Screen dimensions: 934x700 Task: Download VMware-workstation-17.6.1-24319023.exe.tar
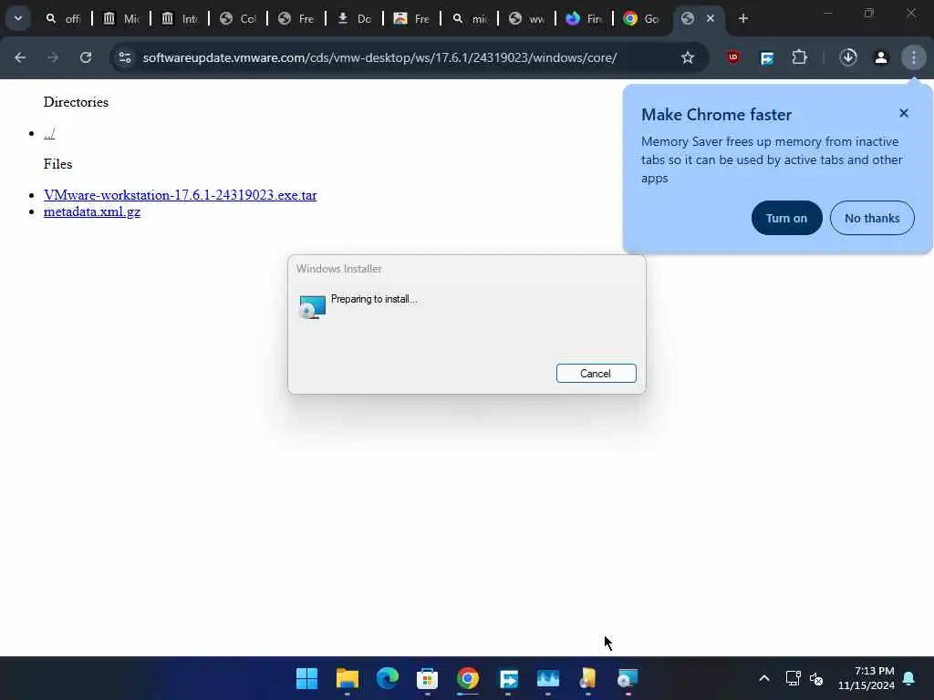[180, 195]
